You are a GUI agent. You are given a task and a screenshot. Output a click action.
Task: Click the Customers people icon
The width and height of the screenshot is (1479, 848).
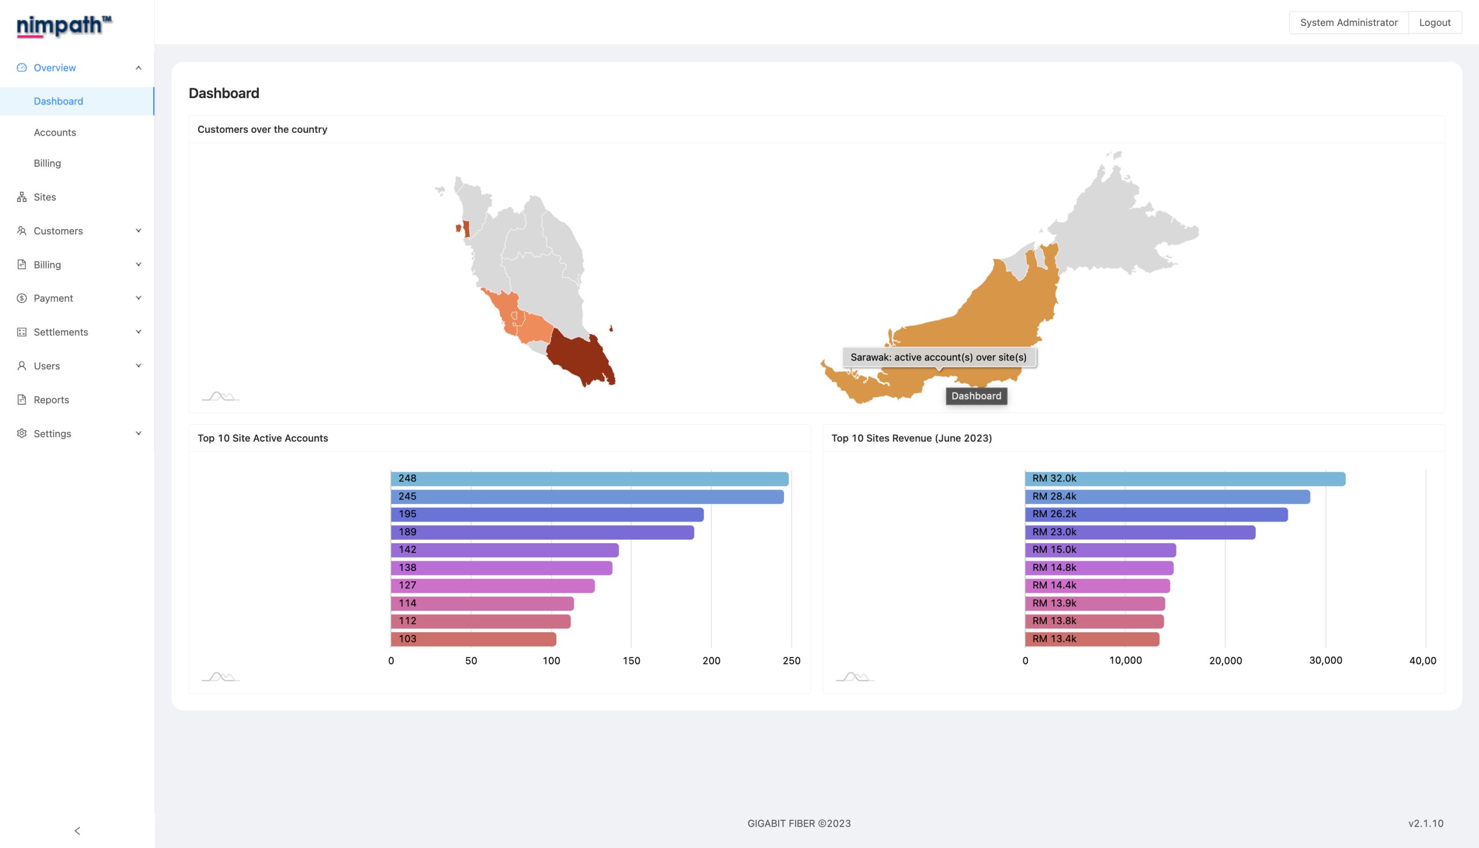pos(21,231)
